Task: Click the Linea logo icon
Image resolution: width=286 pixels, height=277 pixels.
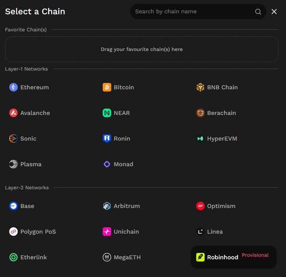Action: coord(200,231)
